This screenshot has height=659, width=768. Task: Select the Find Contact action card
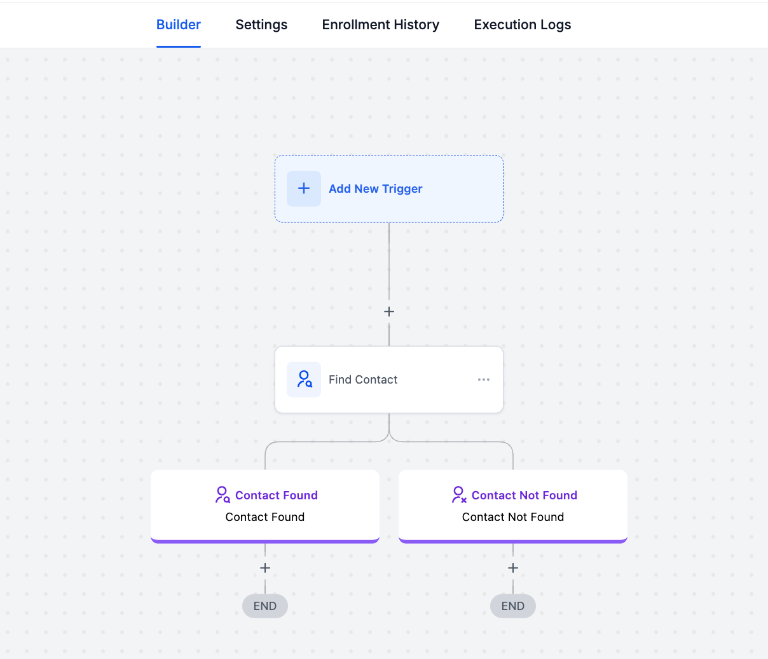click(x=388, y=379)
